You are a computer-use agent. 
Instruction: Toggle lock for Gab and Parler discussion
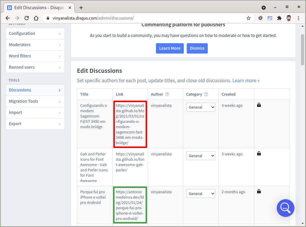[x=259, y=153]
